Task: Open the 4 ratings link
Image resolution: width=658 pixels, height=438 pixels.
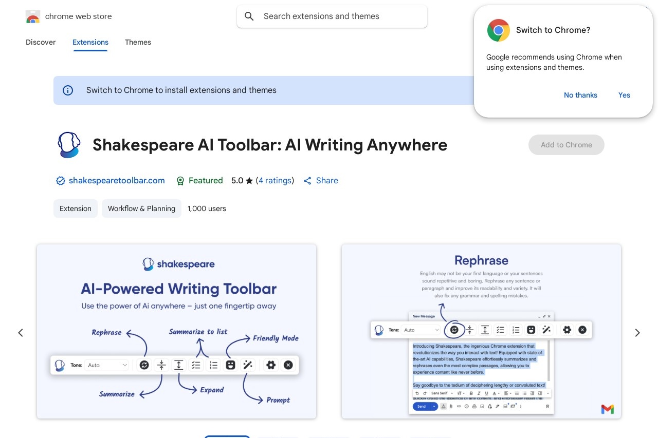Action: tap(275, 181)
